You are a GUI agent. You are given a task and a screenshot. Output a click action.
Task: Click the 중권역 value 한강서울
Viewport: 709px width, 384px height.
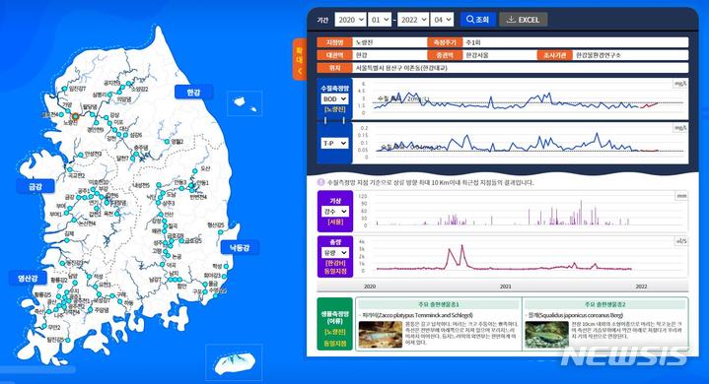[500, 55]
